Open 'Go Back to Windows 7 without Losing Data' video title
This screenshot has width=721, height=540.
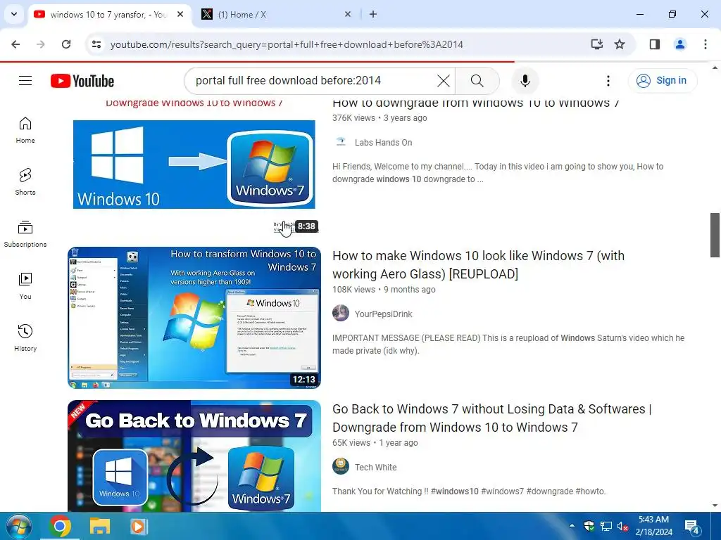point(491,418)
